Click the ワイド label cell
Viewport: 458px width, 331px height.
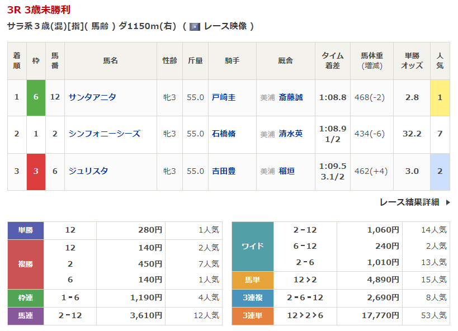[x=253, y=247]
